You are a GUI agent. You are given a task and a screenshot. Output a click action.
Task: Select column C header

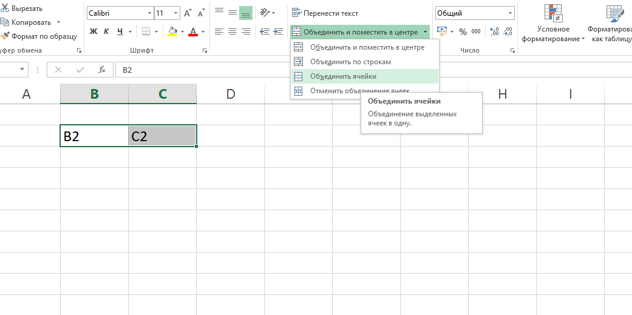(163, 94)
